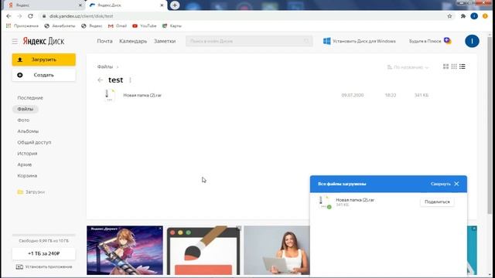Click the page vertical scrollbar
The height and width of the screenshot is (278, 495).
coord(490,126)
